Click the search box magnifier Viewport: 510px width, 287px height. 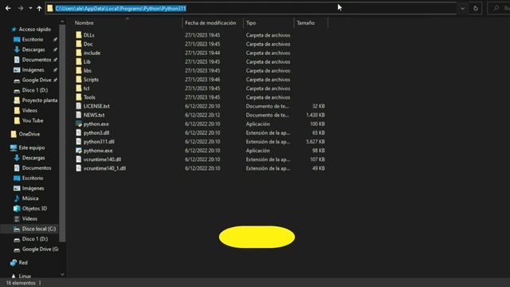pyautogui.click(x=496, y=9)
